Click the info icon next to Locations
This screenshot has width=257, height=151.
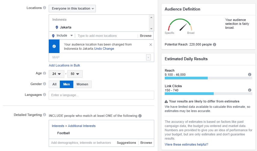(x=44, y=8)
